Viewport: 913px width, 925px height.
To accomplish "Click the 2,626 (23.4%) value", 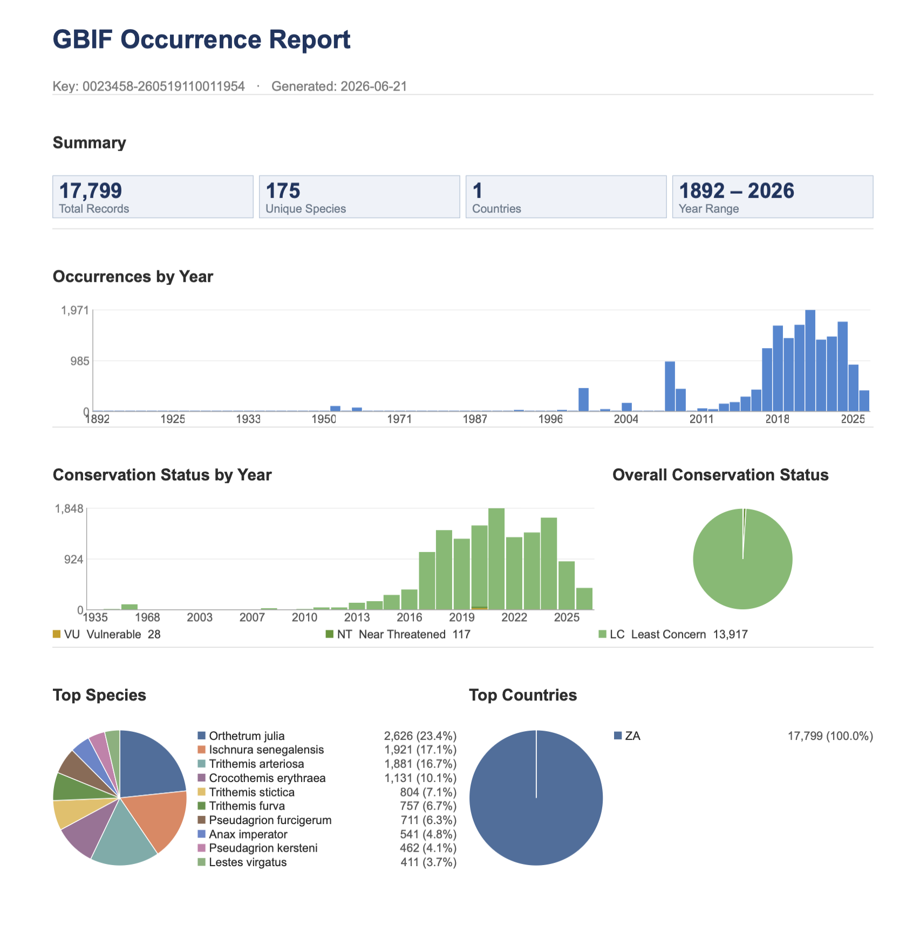I will click(420, 736).
